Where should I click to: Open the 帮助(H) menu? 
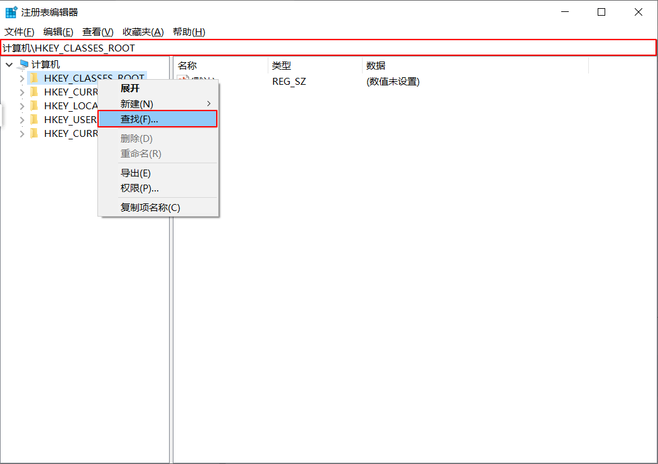pyautogui.click(x=189, y=32)
